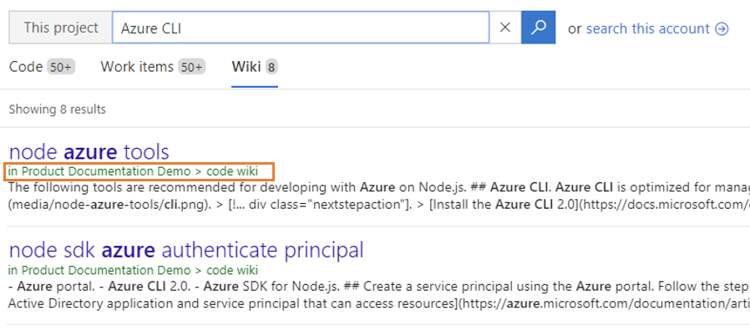750x331 pixels.
Task: Click the 50+ count badge beside Work items
Action: click(x=192, y=67)
